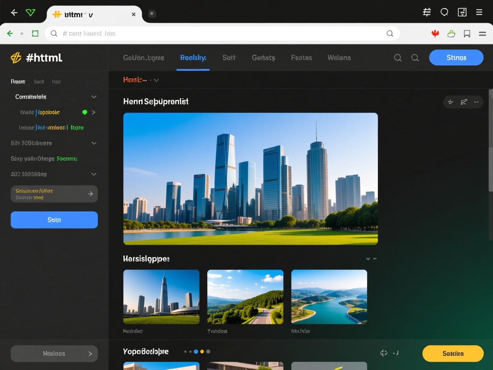Toggle the green status dot in sidebar
493x370 pixels.
click(85, 112)
